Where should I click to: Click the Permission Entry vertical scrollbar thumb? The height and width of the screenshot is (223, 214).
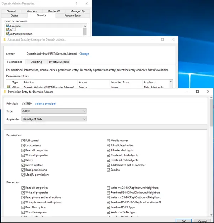pyautogui.click(x=211, y=113)
